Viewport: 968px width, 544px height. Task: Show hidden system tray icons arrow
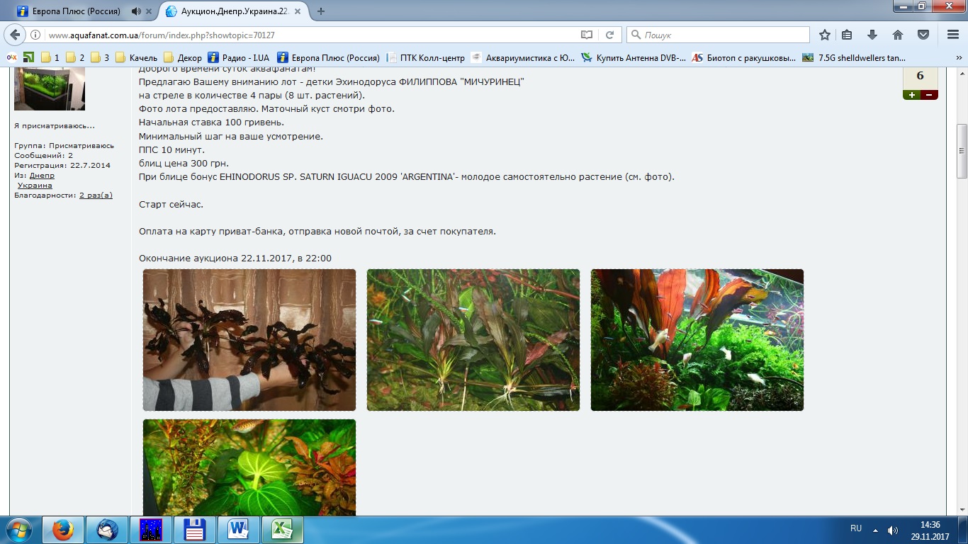(875, 530)
